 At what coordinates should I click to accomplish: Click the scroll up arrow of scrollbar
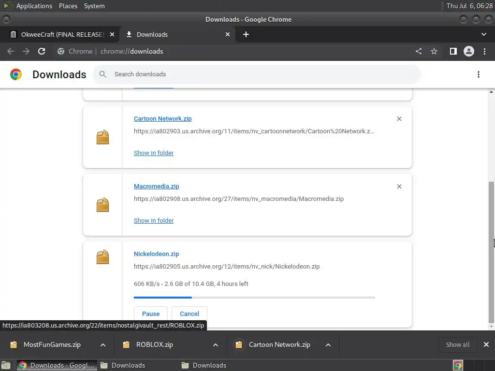pyautogui.click(x=491, y=92)
